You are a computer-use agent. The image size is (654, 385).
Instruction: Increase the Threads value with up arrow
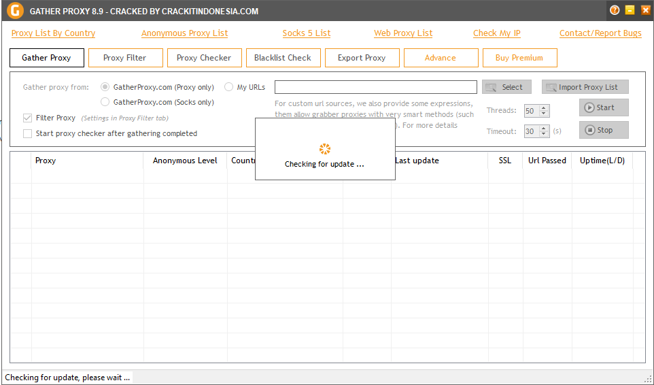543,108
